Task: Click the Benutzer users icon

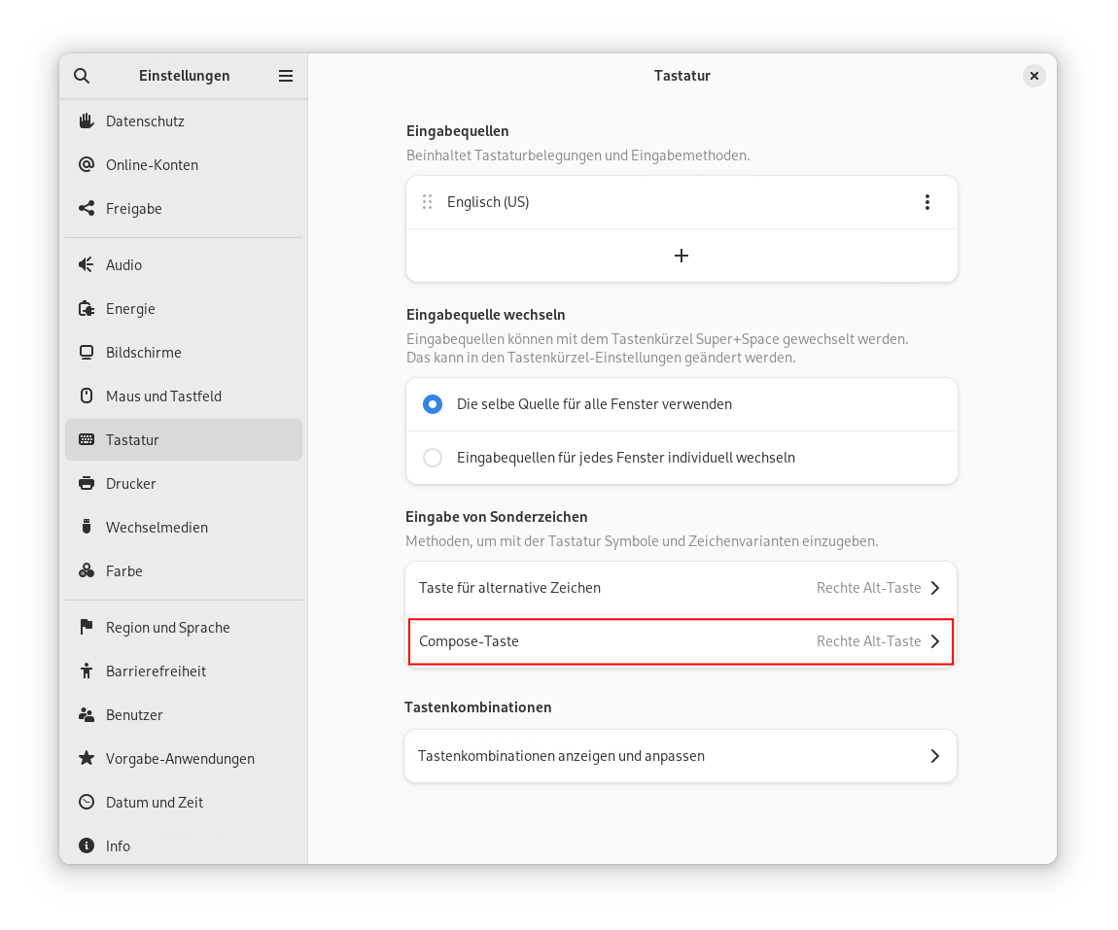Action: [x=87, y=715]
